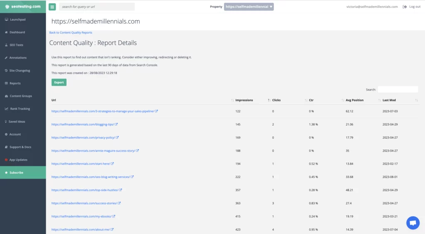Open the top-side-hustles URL link

(x=85, y=190)
